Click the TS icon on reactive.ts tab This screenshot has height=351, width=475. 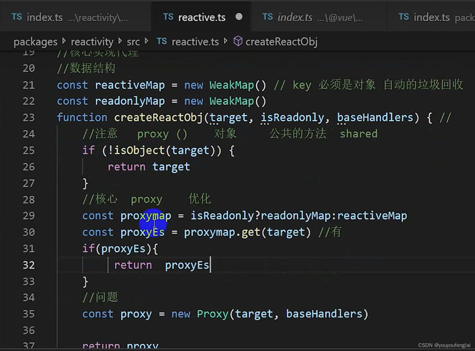pyautogui.click(x=169, y=17)
